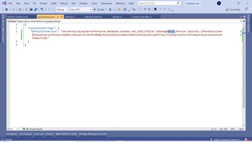
Task: Open the Web Publish Activity tab
Action: (x=66, y=134)
